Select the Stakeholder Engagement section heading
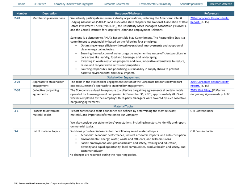247x191 pixels. [123, 77]
